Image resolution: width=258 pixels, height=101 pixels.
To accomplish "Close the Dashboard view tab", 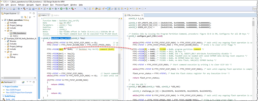I will (14, 82).
